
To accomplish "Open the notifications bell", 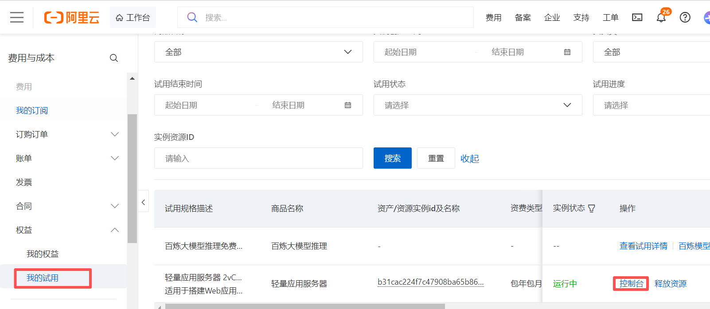I will (x=661, y=17).
